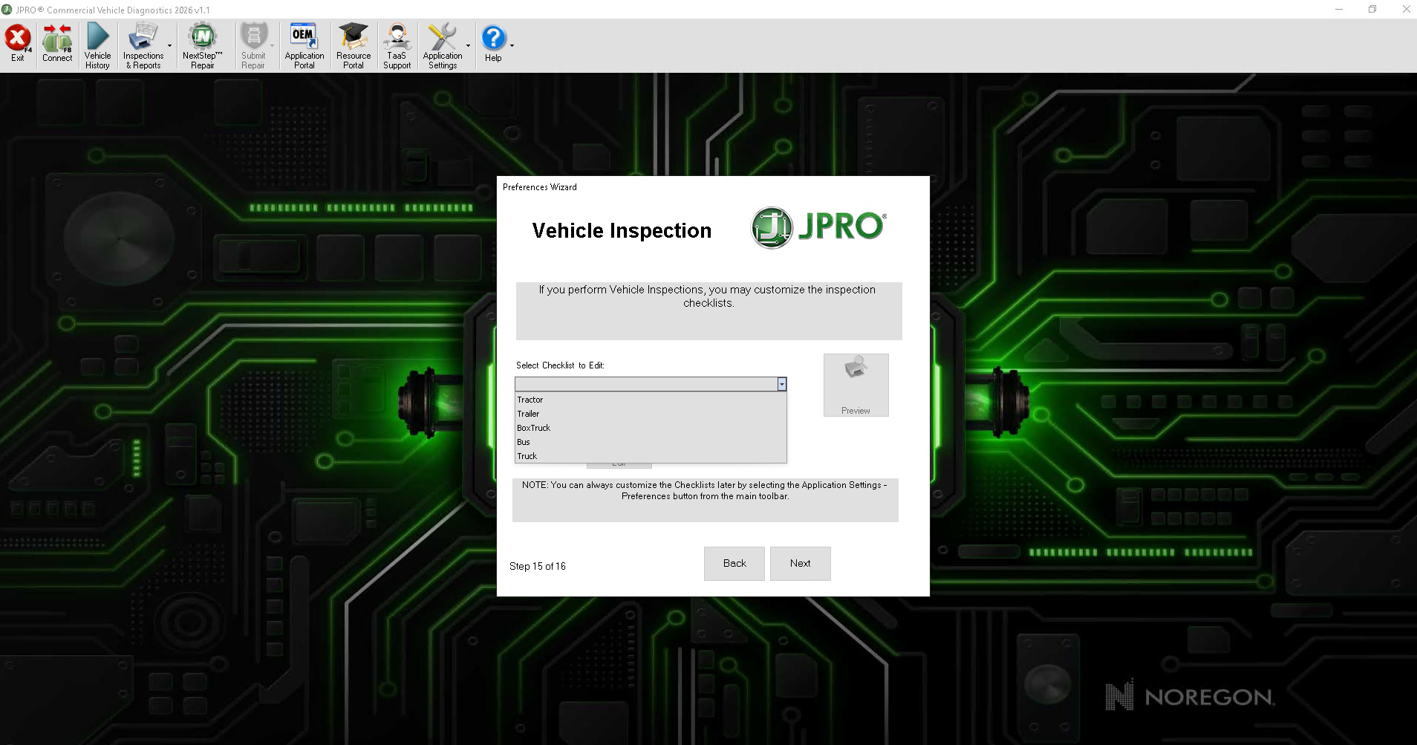Choose BoxTruck from the checklist list
Viewport: 1417px width, 745px height.
pyautogui.click(x=651, y=428)
